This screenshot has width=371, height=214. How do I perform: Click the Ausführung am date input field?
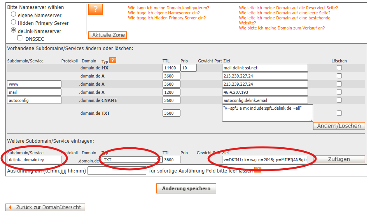tap(117, 171)
